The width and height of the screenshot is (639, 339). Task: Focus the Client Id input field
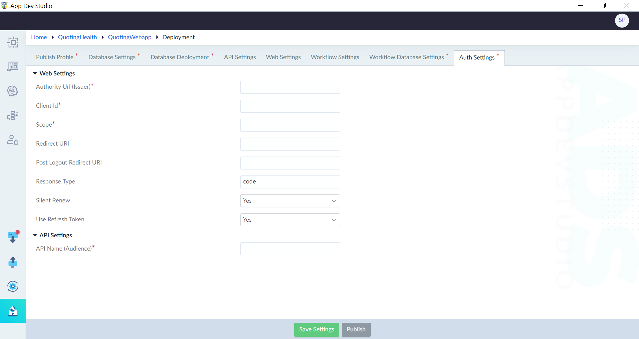(x=290, y=106)
